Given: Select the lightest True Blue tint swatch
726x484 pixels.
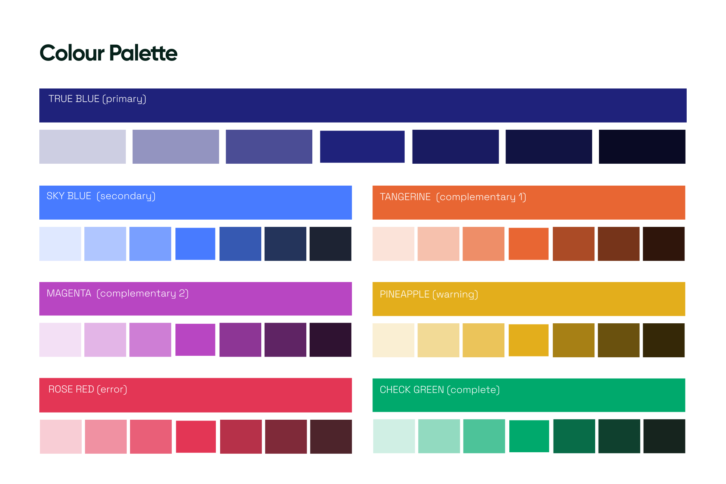Looking at the screenshot, I should [82, 147].
